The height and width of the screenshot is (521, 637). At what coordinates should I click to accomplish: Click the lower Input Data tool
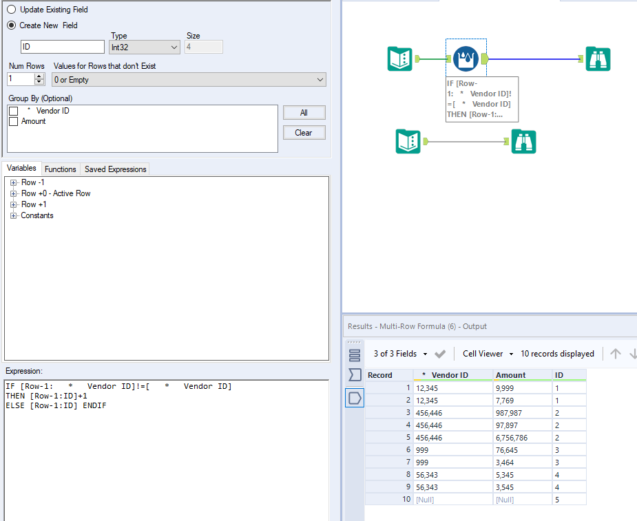point(410,141)
